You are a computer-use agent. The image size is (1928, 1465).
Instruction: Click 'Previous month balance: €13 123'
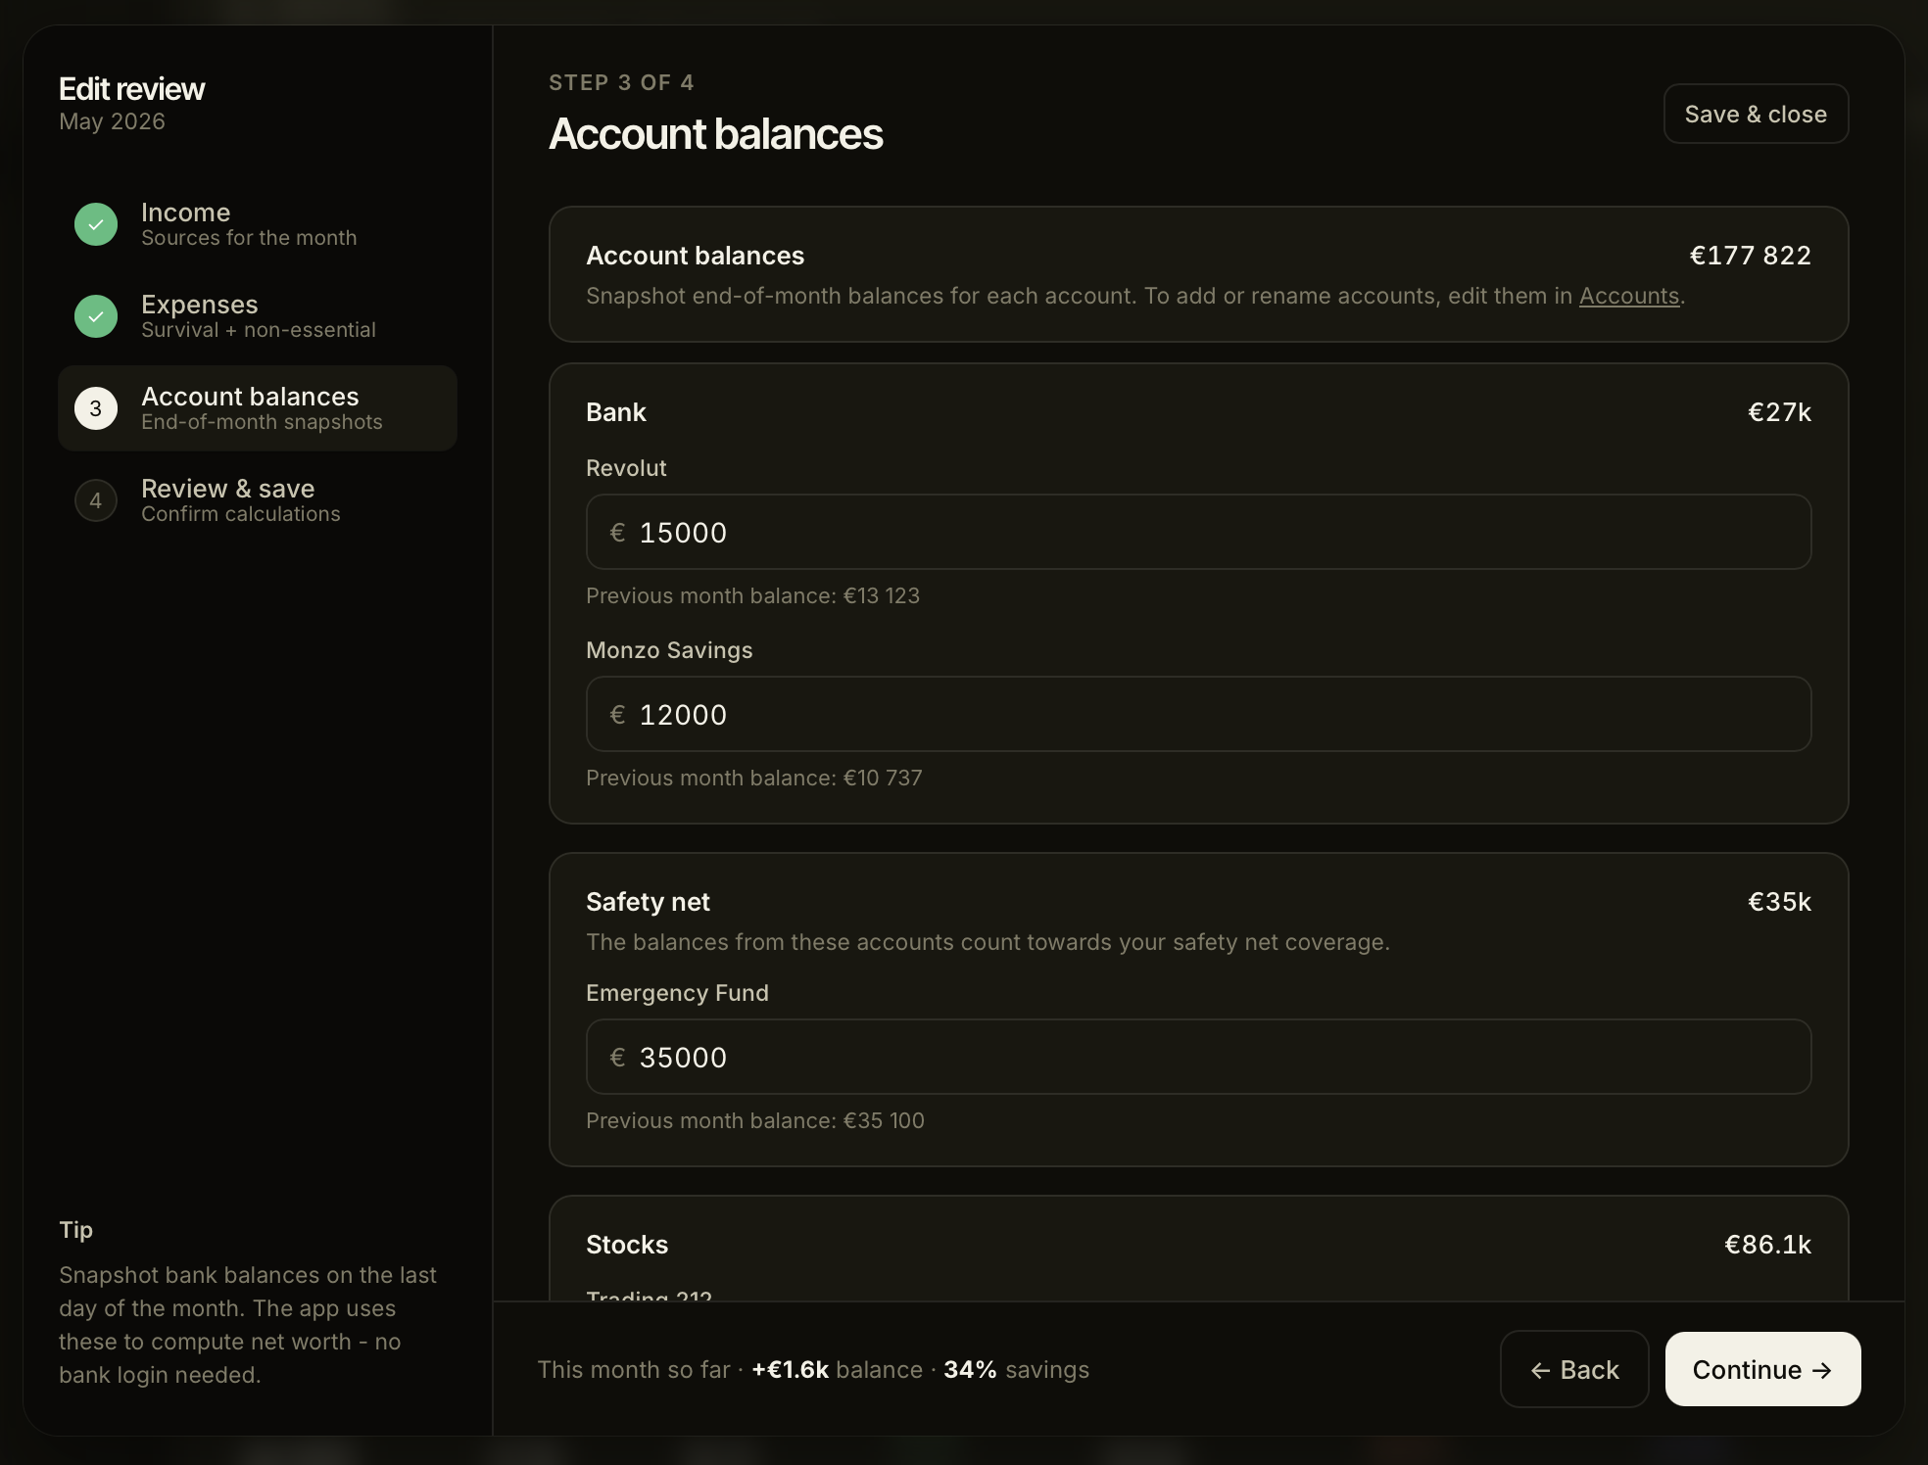pos(752,595)
